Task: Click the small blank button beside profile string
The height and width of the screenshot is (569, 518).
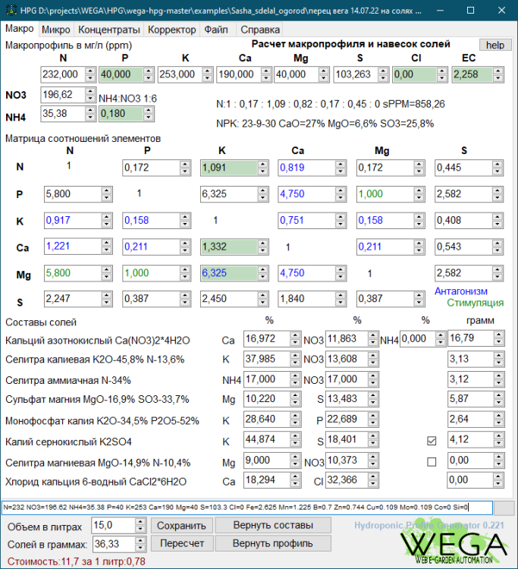Action: point(504,507)
